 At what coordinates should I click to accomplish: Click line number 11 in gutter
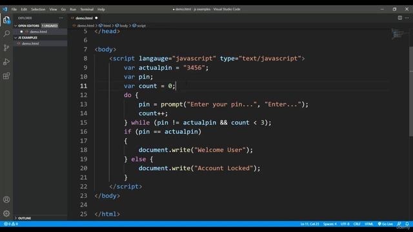coord(83,86)
